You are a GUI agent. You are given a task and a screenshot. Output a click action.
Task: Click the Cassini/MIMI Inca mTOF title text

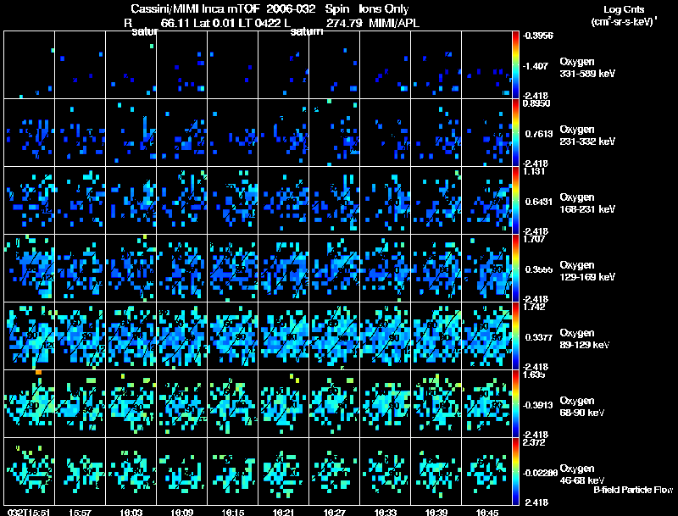click(x=195, y=9)
